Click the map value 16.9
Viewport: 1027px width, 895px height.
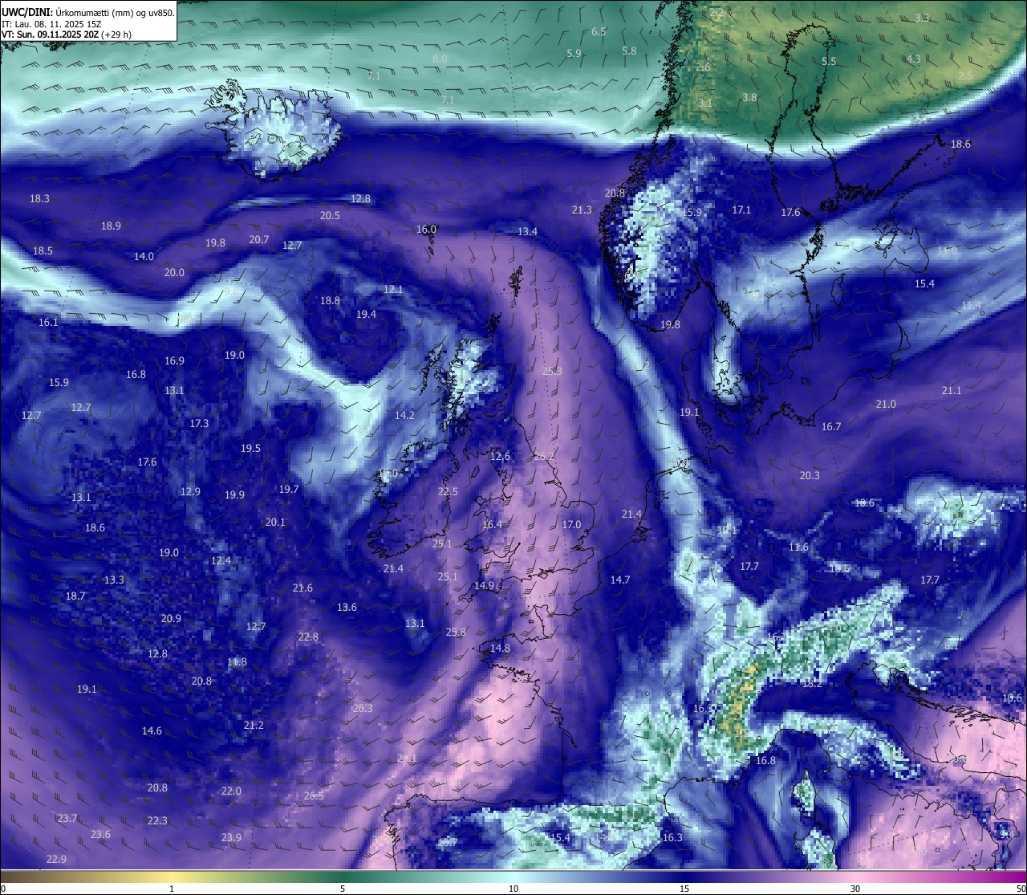click(174, 361)
